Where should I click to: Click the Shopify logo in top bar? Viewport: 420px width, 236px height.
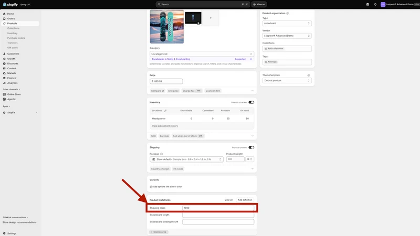pos(10,4)
